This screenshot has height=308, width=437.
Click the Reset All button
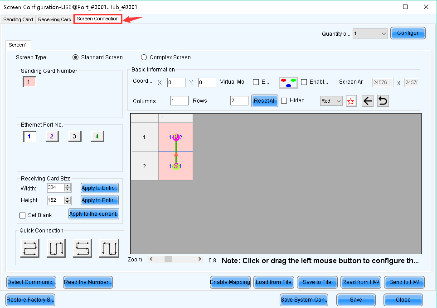[x=264, y=101]
